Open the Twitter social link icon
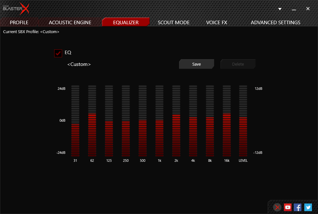Viewport: 318px width, 214px height. coord(308,207)
